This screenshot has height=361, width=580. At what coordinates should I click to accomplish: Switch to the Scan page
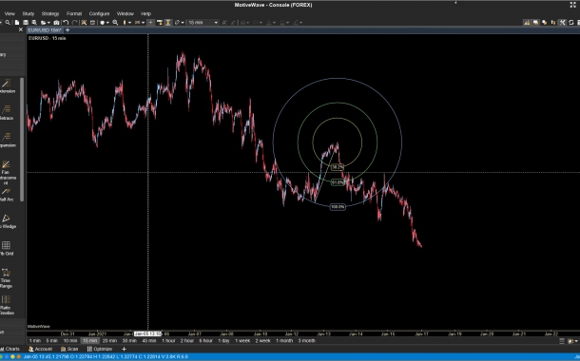(x=69, y=349)
